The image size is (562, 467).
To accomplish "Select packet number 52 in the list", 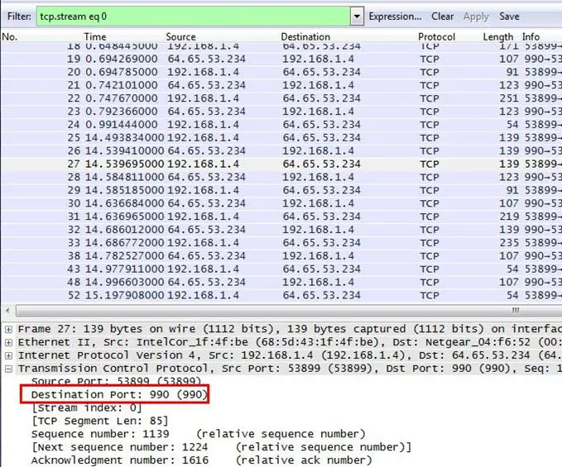I will (248, 296).
